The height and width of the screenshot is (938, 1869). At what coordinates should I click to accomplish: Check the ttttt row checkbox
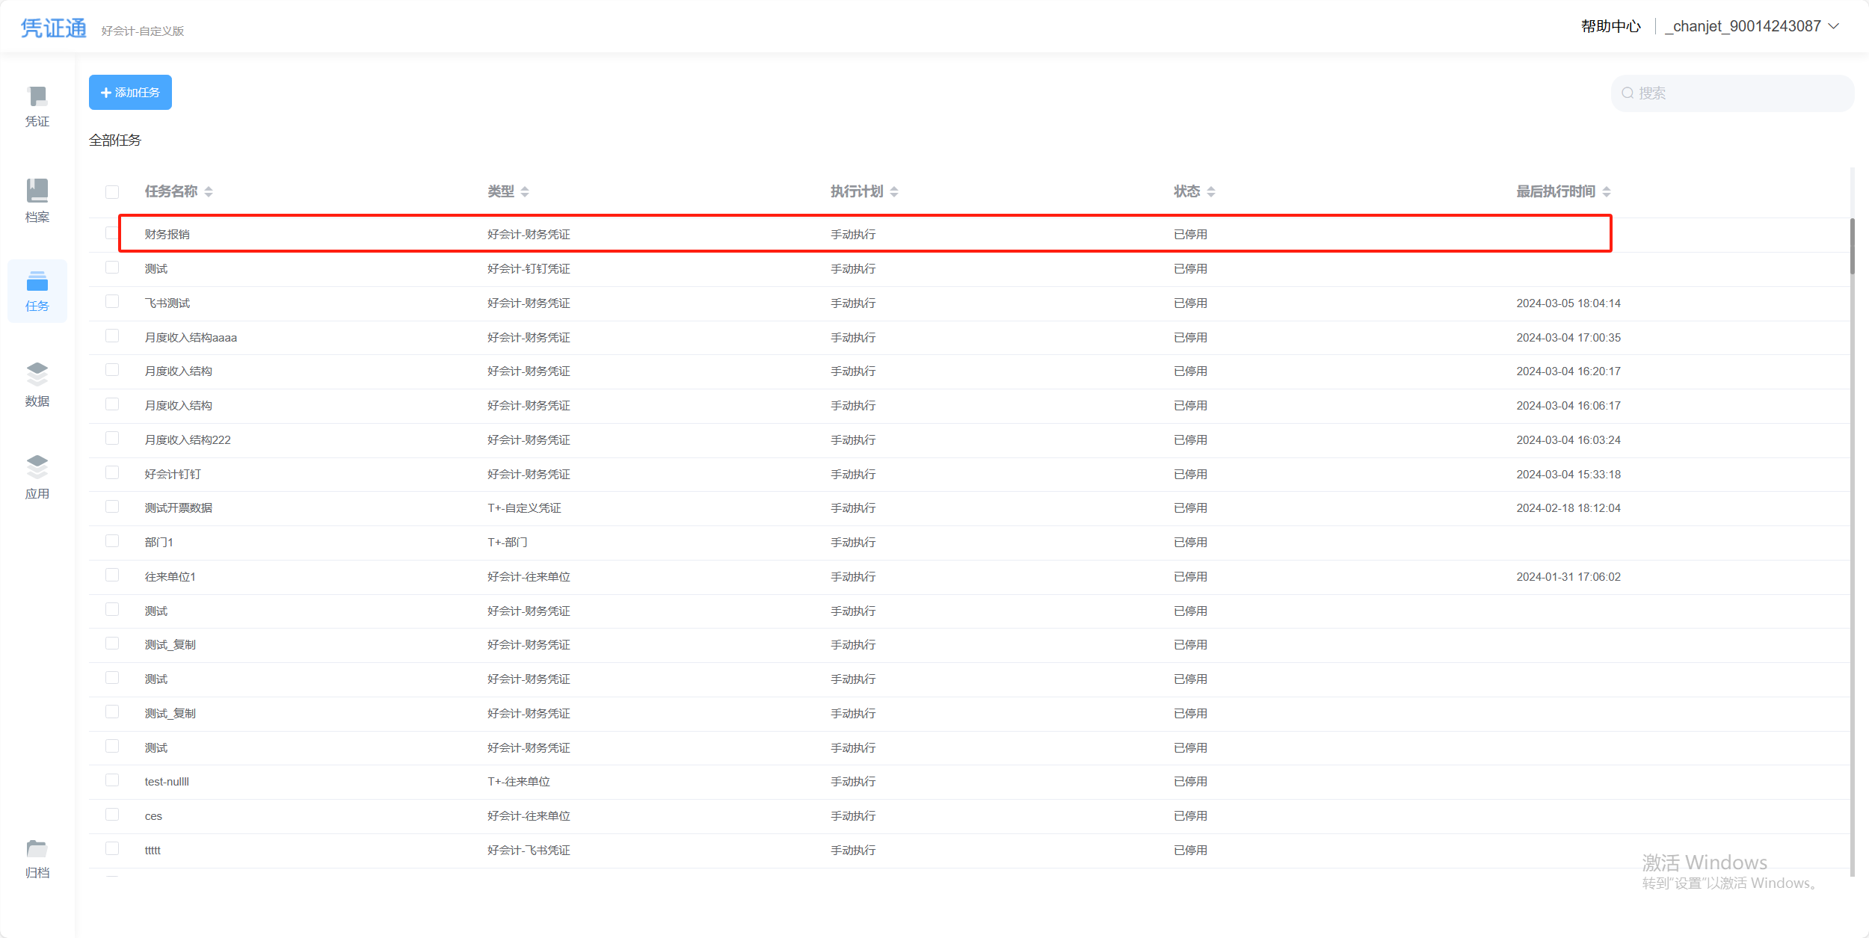[112, 848]
